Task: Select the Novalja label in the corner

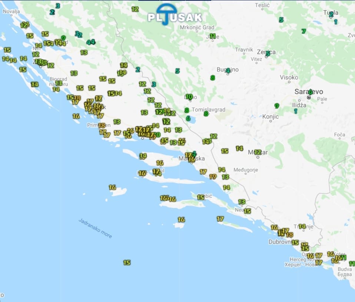Action: [11, 11]
